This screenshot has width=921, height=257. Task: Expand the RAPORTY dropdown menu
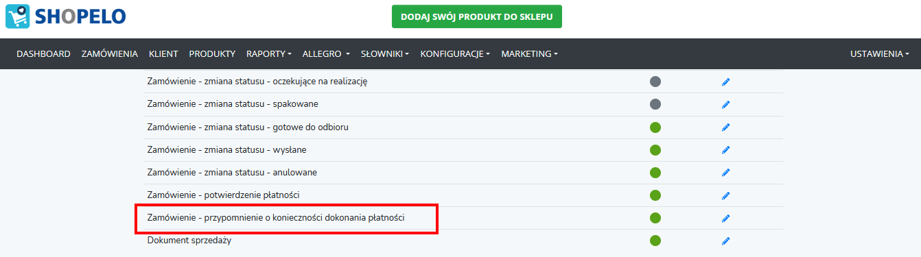[269, 53]
